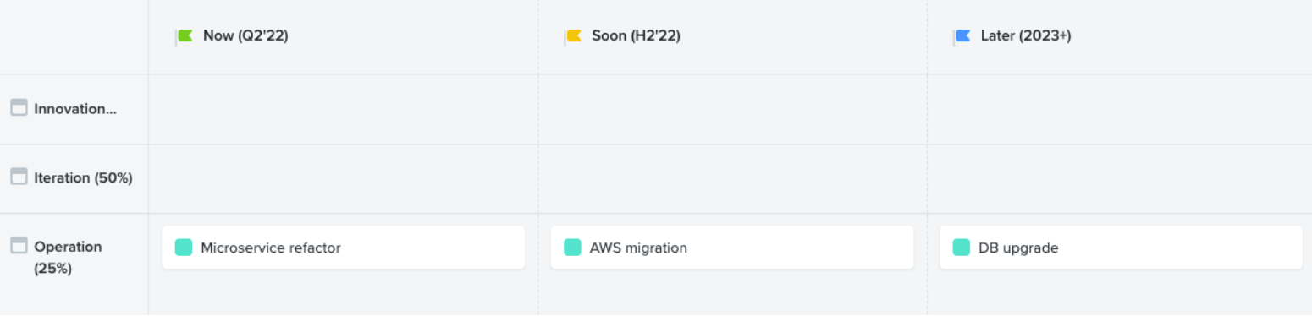Click the yellow flag icon beside Soon (H2'22)
Screen dimensions: 1312x316
pyautogui.click(x=573, y=36)
